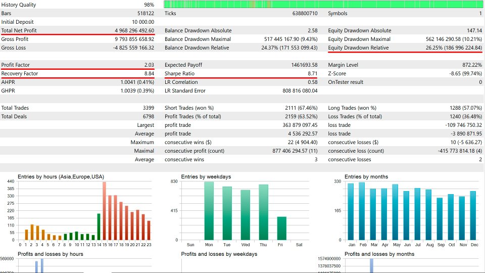Viewport: 485px width, 273px height.
Task: Click Gross Loss value -4 825 559 166.32
Action: pos(133,48)
